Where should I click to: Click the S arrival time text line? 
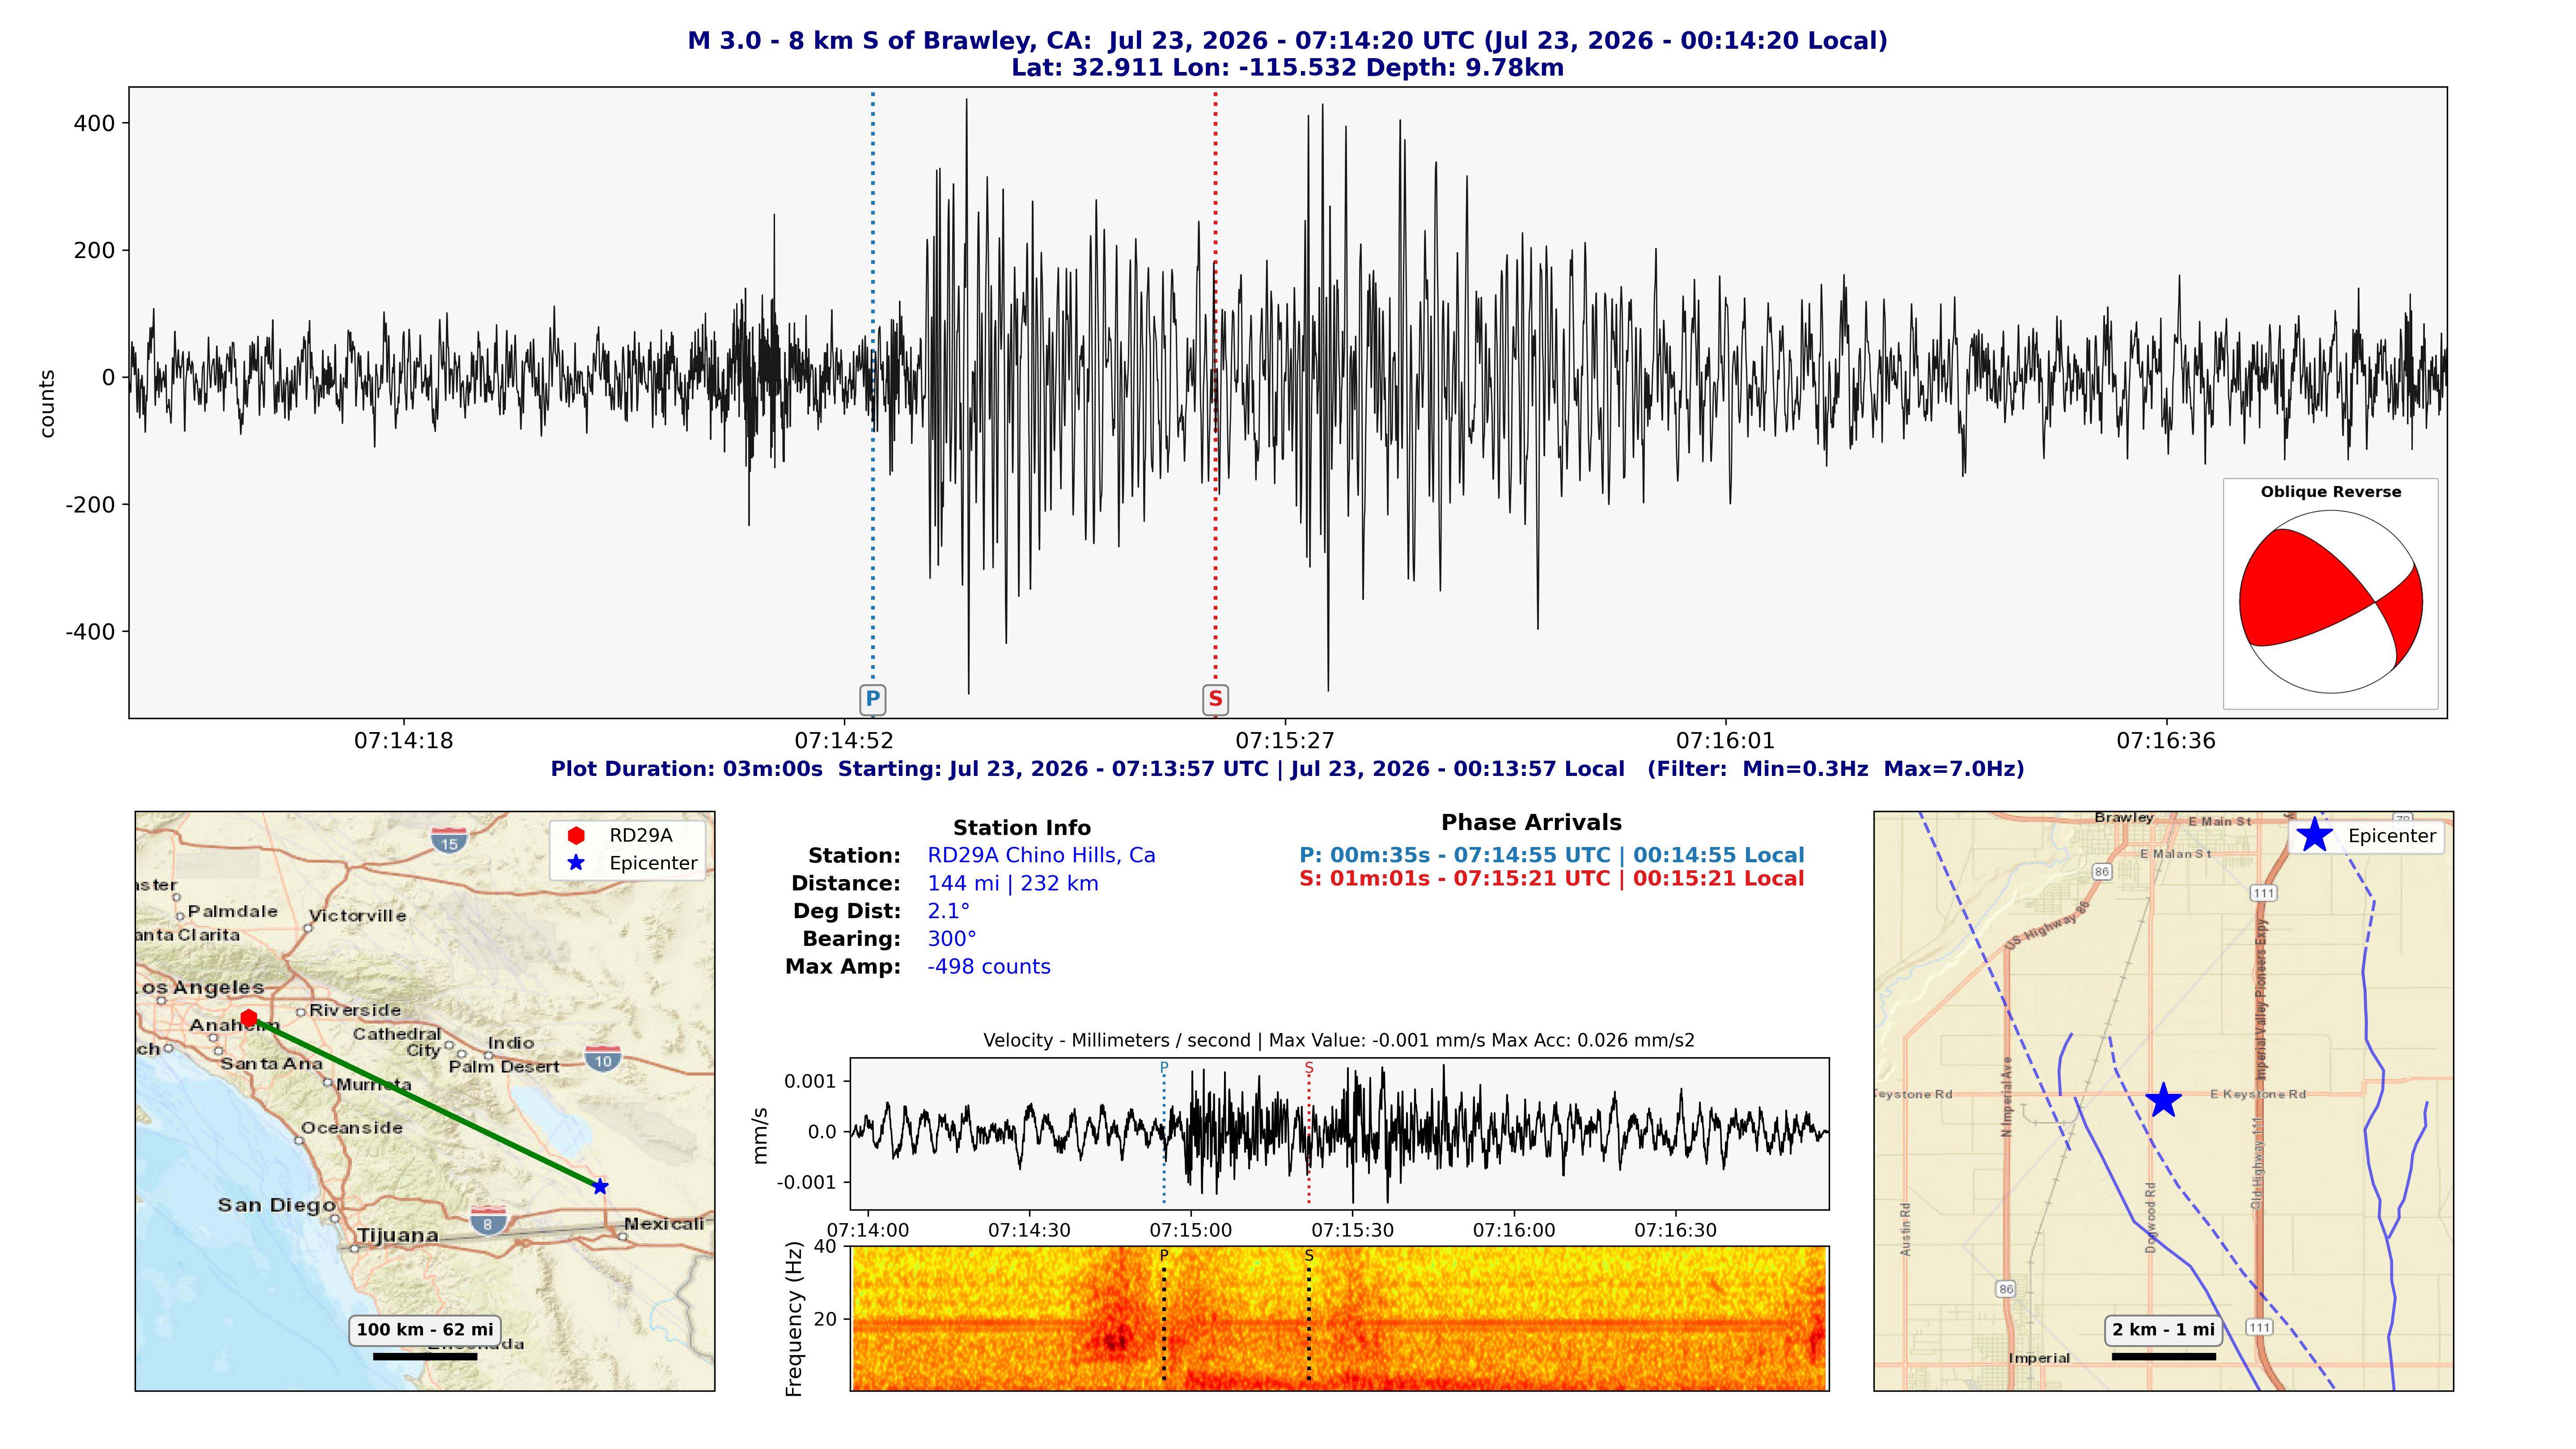coord(1551,879)
